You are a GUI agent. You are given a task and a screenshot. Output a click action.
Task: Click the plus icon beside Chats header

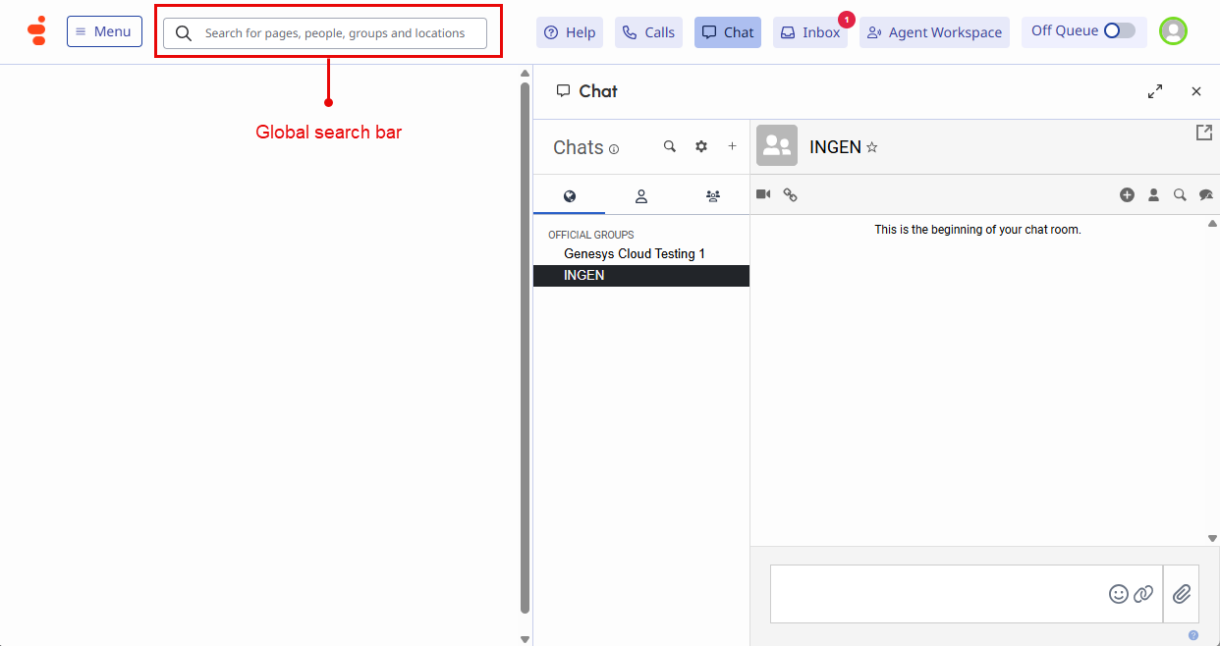click(732, 146)
